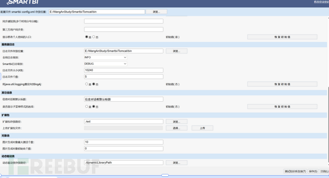Open the global log level INFO dropdown
The image size is (329, 178).
(x=105, y=57)
